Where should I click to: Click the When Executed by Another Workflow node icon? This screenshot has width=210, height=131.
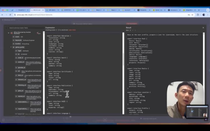12,33
